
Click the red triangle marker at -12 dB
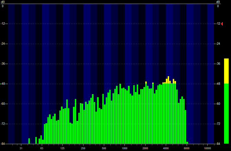tap(222, 24)
